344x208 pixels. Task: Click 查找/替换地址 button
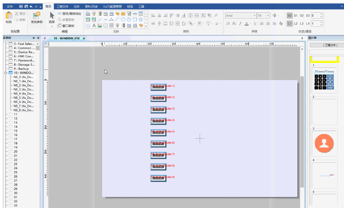pyautogui.click(x=69, y=14)
